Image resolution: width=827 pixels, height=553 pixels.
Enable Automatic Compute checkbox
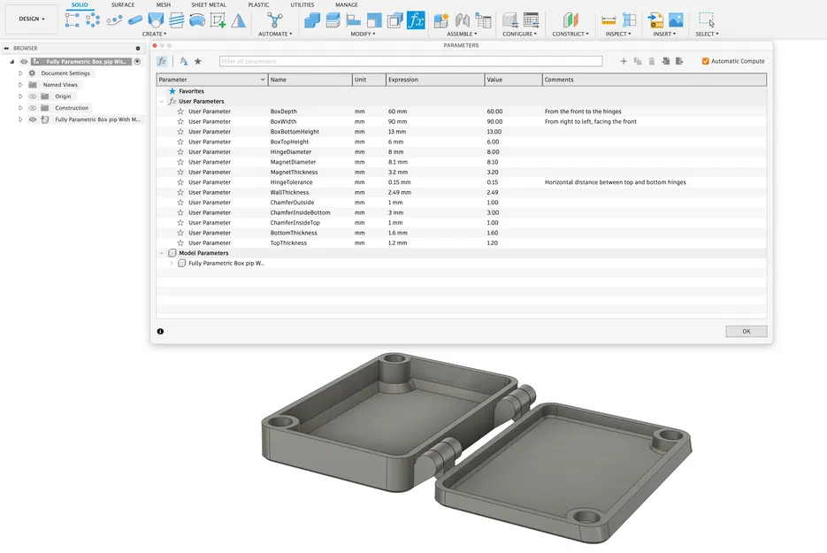point(706,61)
